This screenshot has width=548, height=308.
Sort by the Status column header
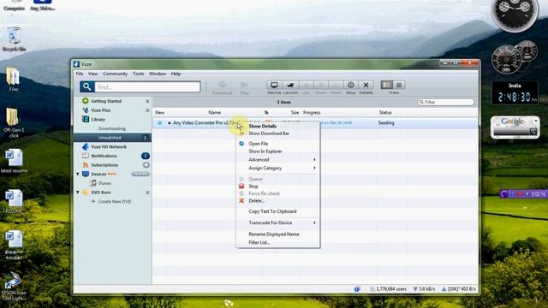(x=385, y=112)
